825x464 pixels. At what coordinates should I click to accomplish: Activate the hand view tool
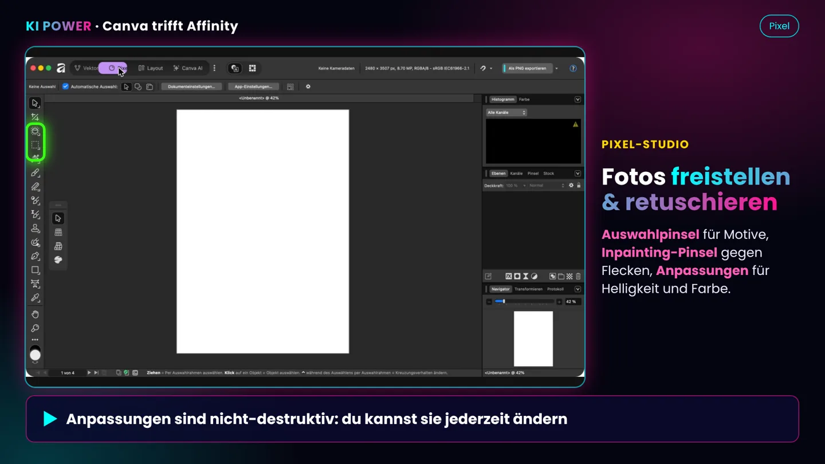coord(35,314)
